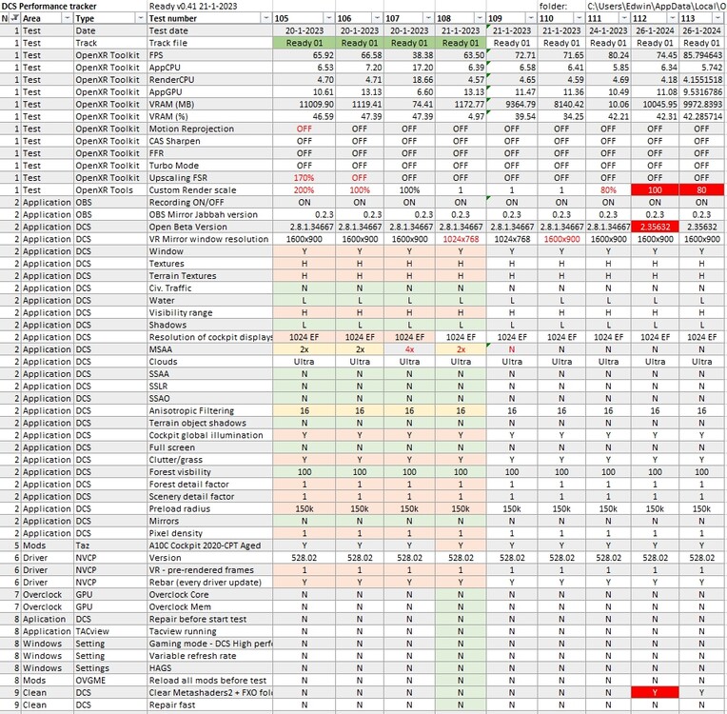Select the VRAM (MB) value 9364.79

point(511,105)
